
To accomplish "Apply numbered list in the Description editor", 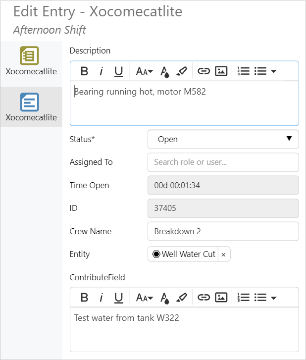I will 244,71.
